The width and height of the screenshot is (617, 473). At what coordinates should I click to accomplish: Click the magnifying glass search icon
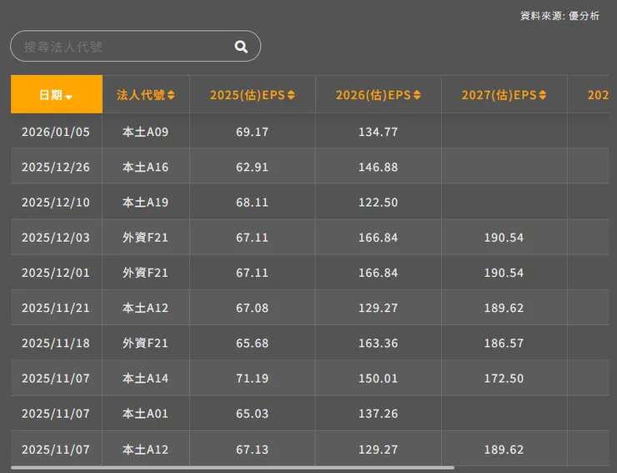[x=241, y=47]
